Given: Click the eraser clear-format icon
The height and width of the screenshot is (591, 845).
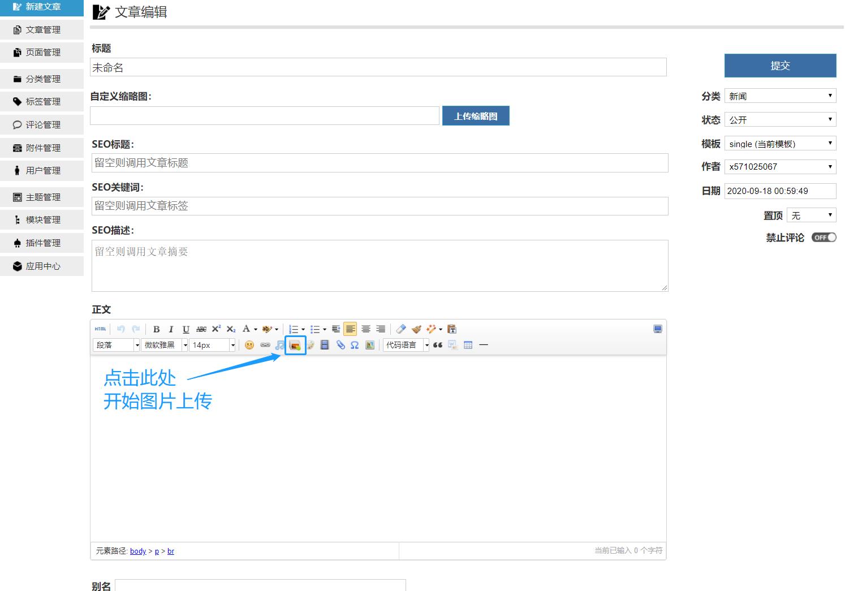Looking at the screenshot, I should 401,329.
